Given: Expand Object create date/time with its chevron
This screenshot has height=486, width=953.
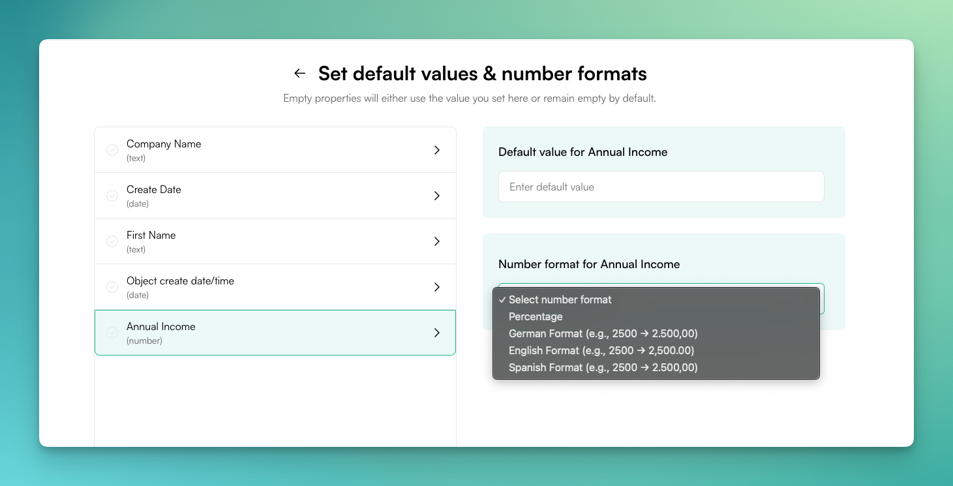Looking at the screenshot, I should (437, 287).
